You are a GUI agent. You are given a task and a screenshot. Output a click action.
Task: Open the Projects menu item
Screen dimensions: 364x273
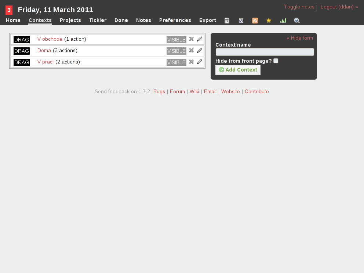coord(70,20)
